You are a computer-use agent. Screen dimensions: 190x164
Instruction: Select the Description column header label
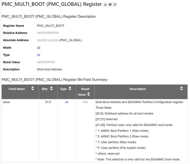(x=138, y=89)
